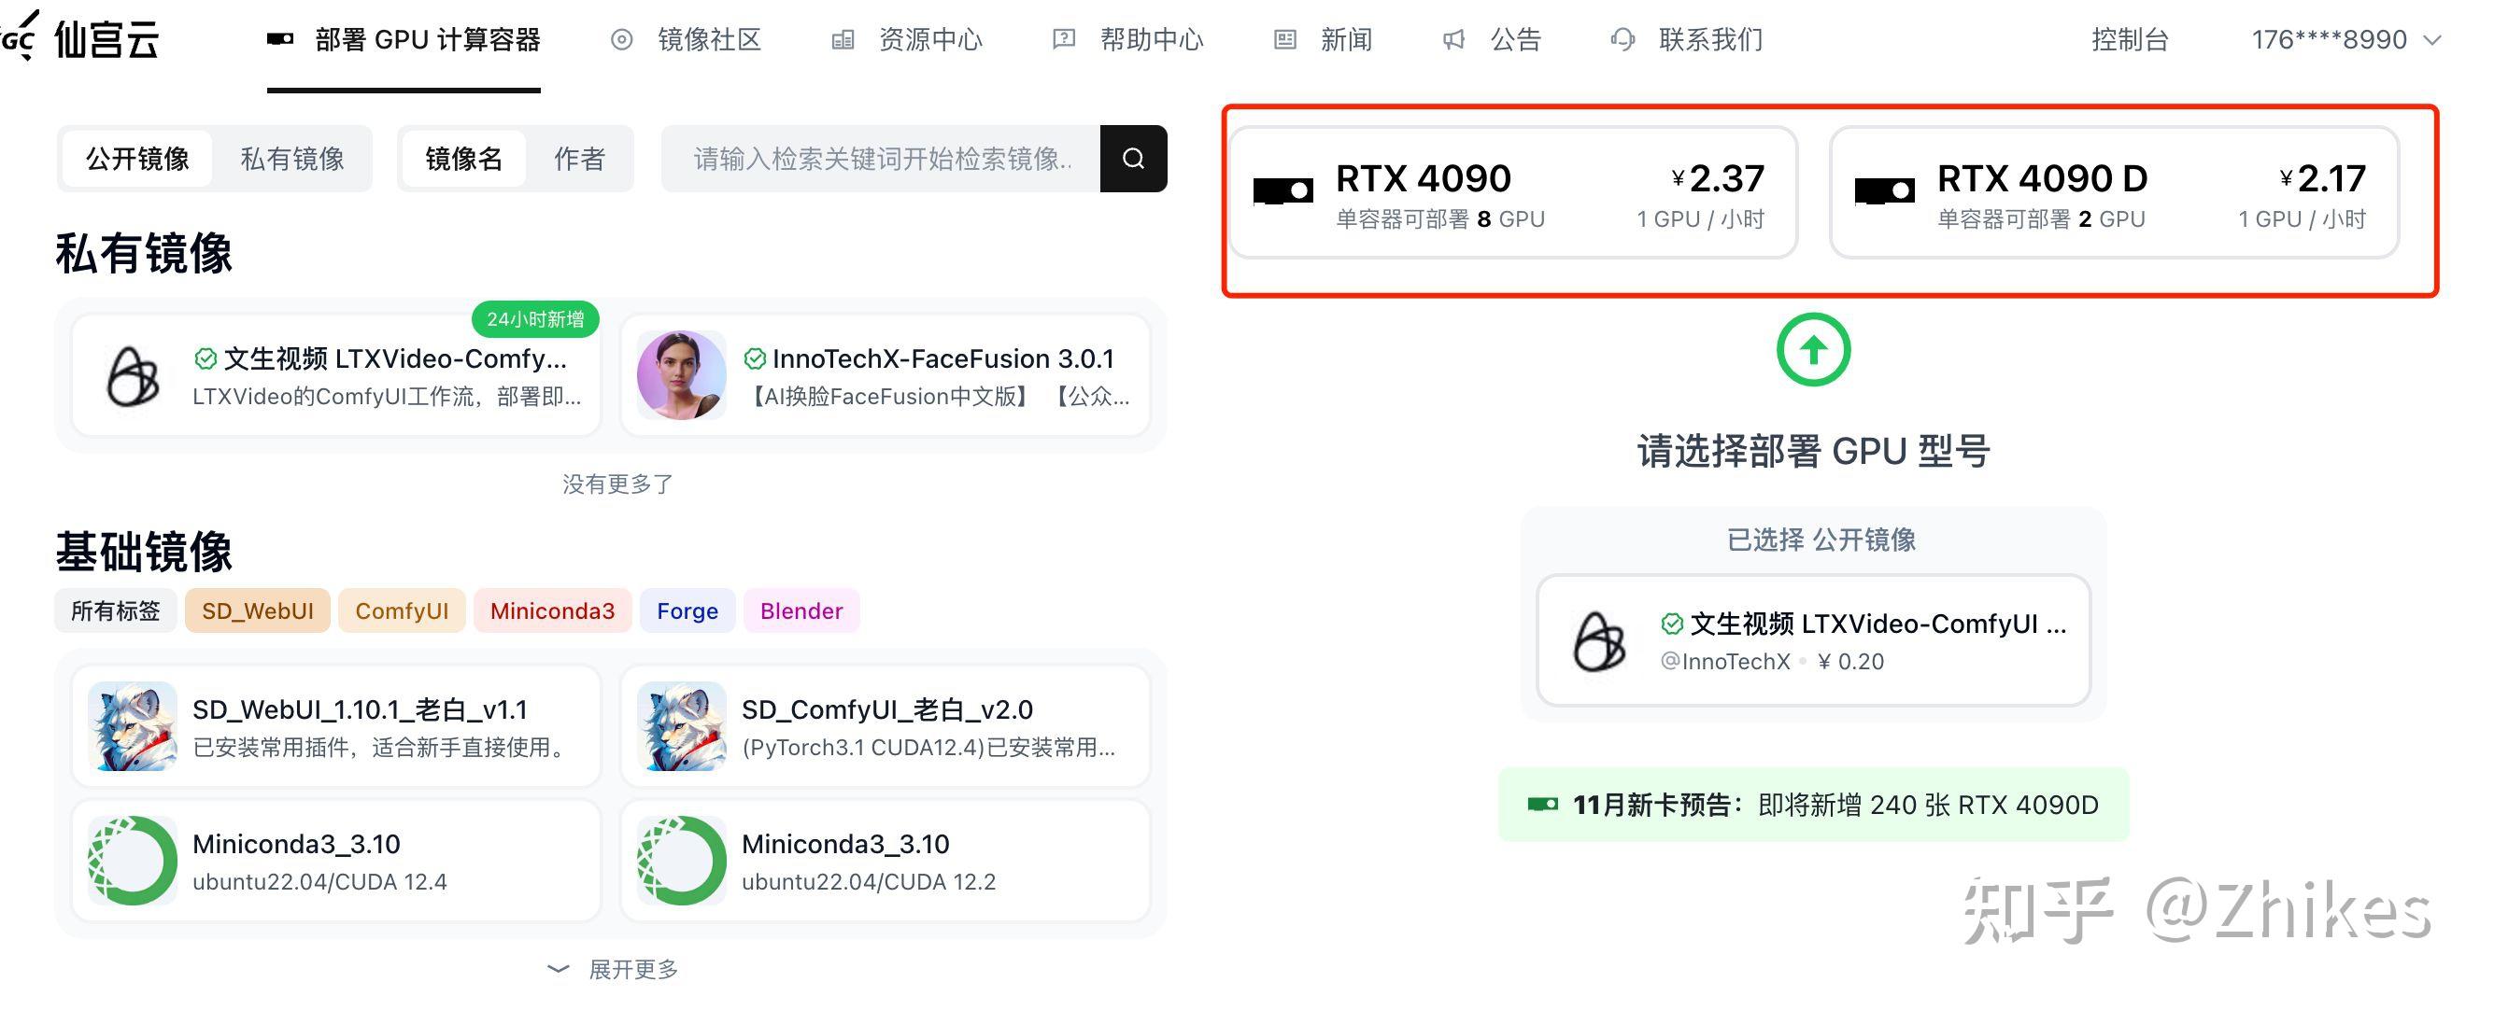2494x1010 pixels.
Task: Select 镜像名 search mode
Action: click(x=463, y=159)
